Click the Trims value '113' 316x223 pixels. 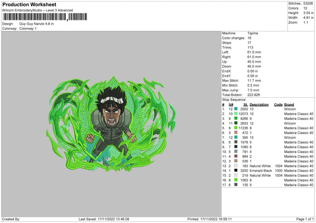point(250,47)
